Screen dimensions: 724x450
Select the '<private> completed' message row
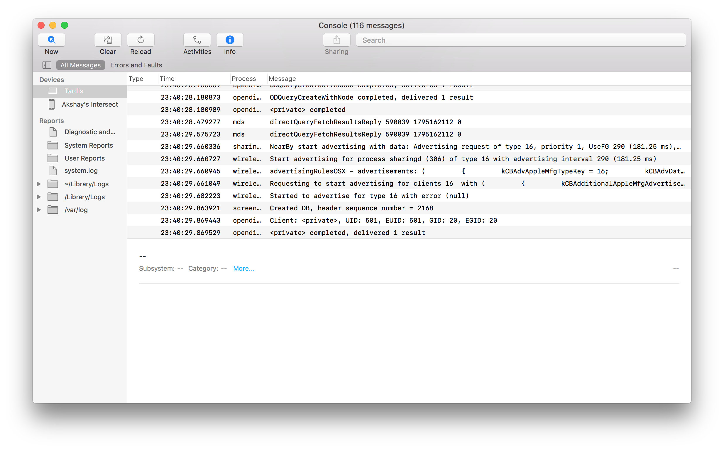click(x=409, y=110)
